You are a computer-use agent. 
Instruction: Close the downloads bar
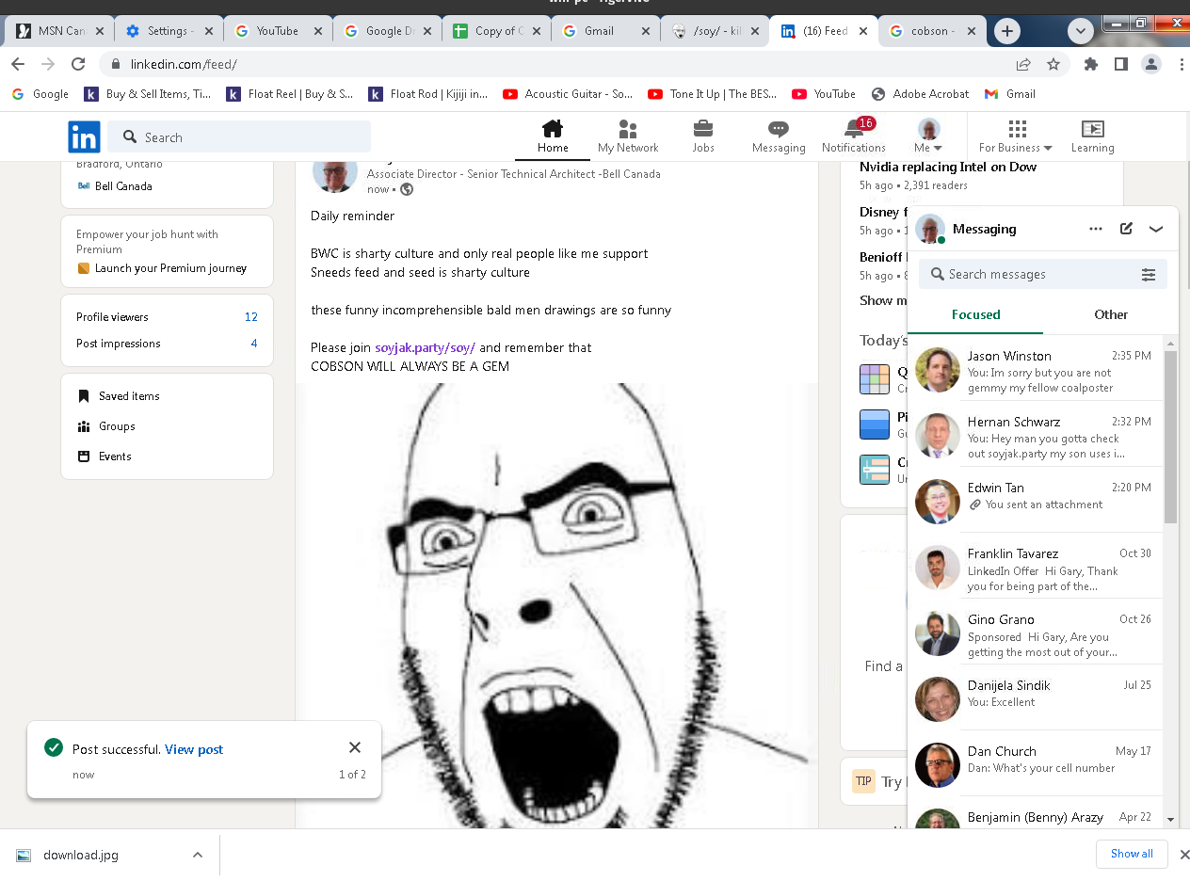pos(1185,855)
